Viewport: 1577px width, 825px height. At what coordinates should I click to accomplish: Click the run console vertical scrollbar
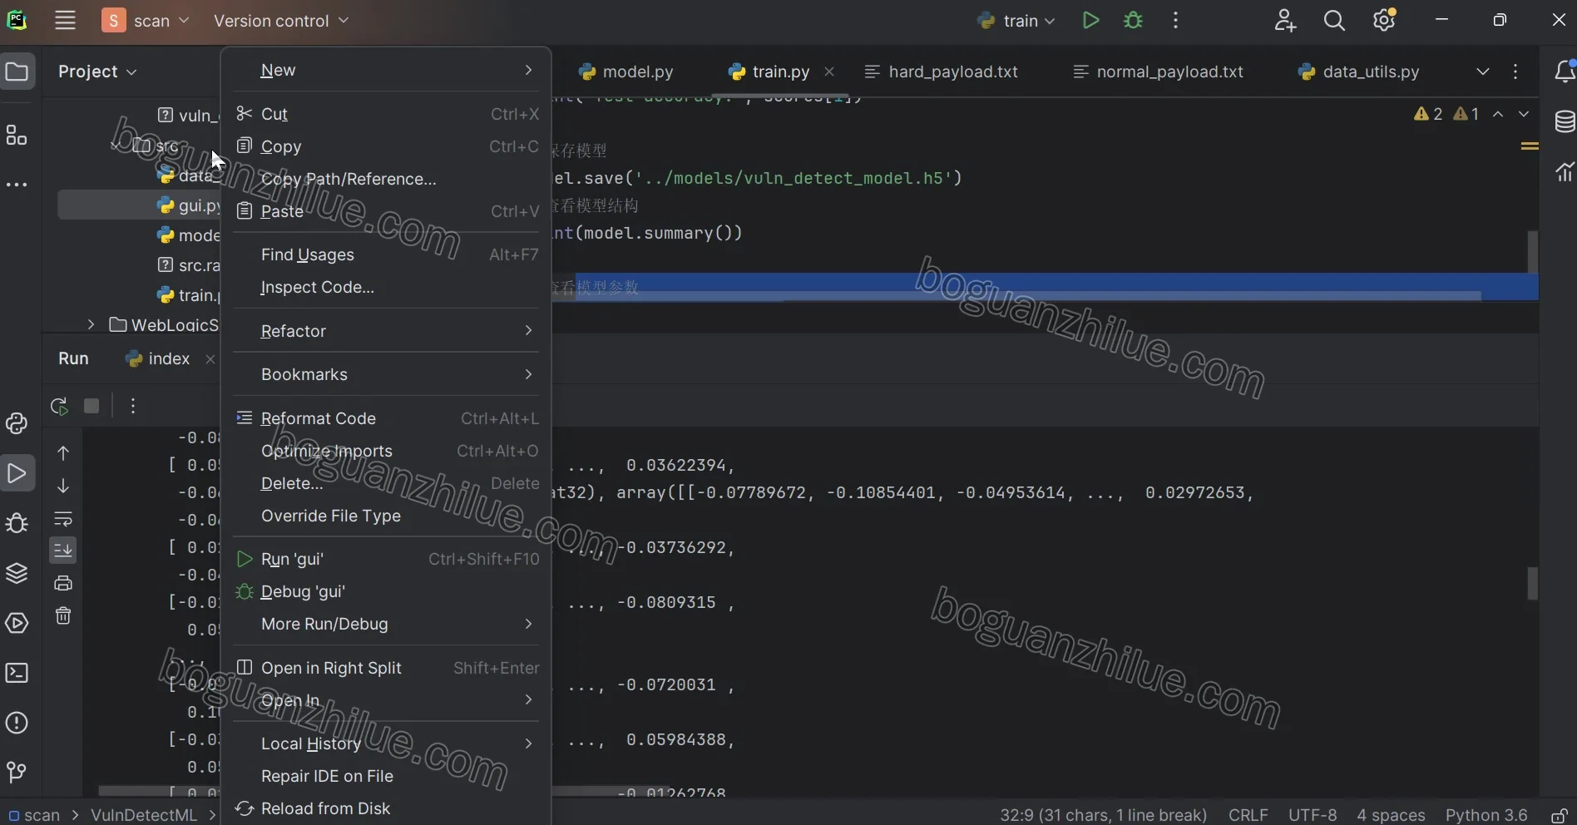click(1532, 583)
